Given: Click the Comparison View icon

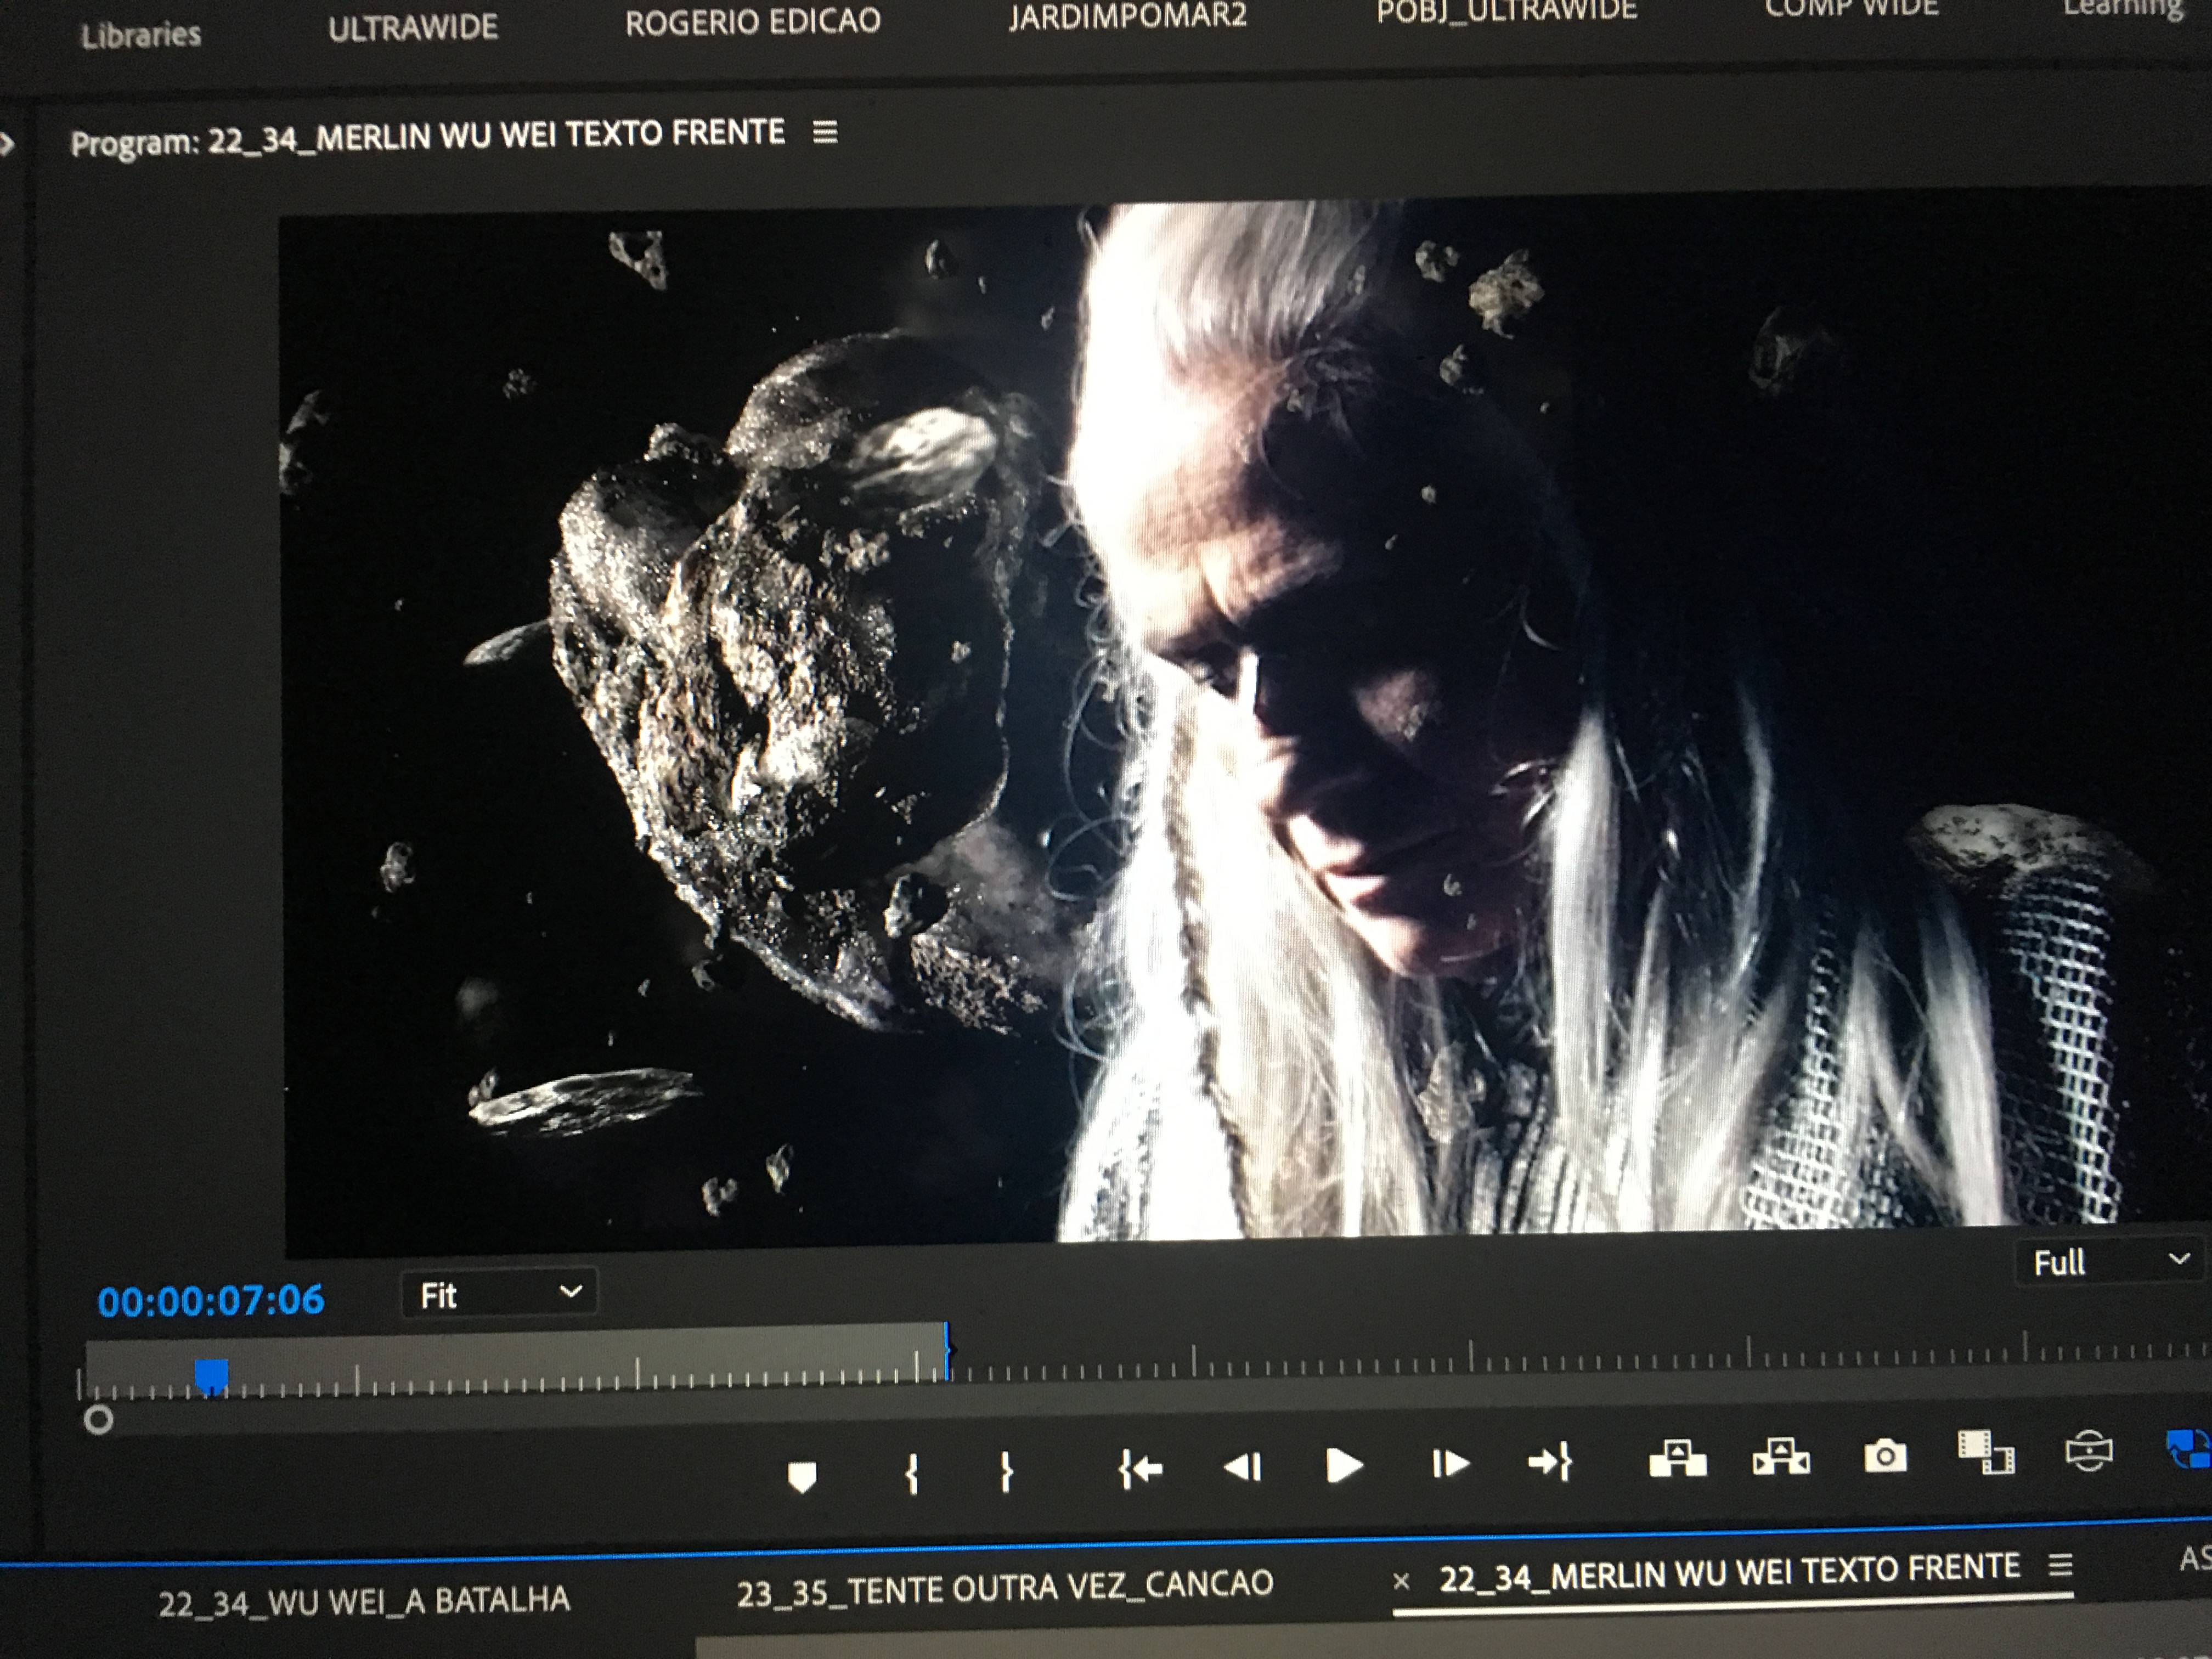Looking at the screenshot, I should 1986,1452.
